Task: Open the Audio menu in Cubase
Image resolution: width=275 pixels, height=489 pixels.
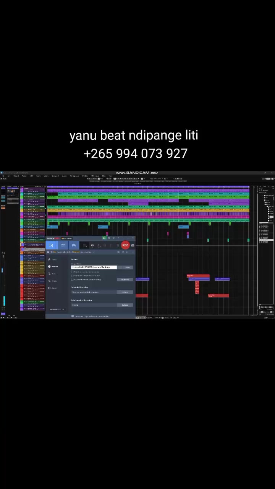Action: (x=24, y=176)
